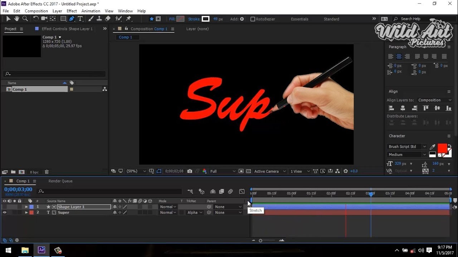This screenshot has width=458, height=257.
Task: Toggle the composition viewer lock icon
Action: [126, 29]
